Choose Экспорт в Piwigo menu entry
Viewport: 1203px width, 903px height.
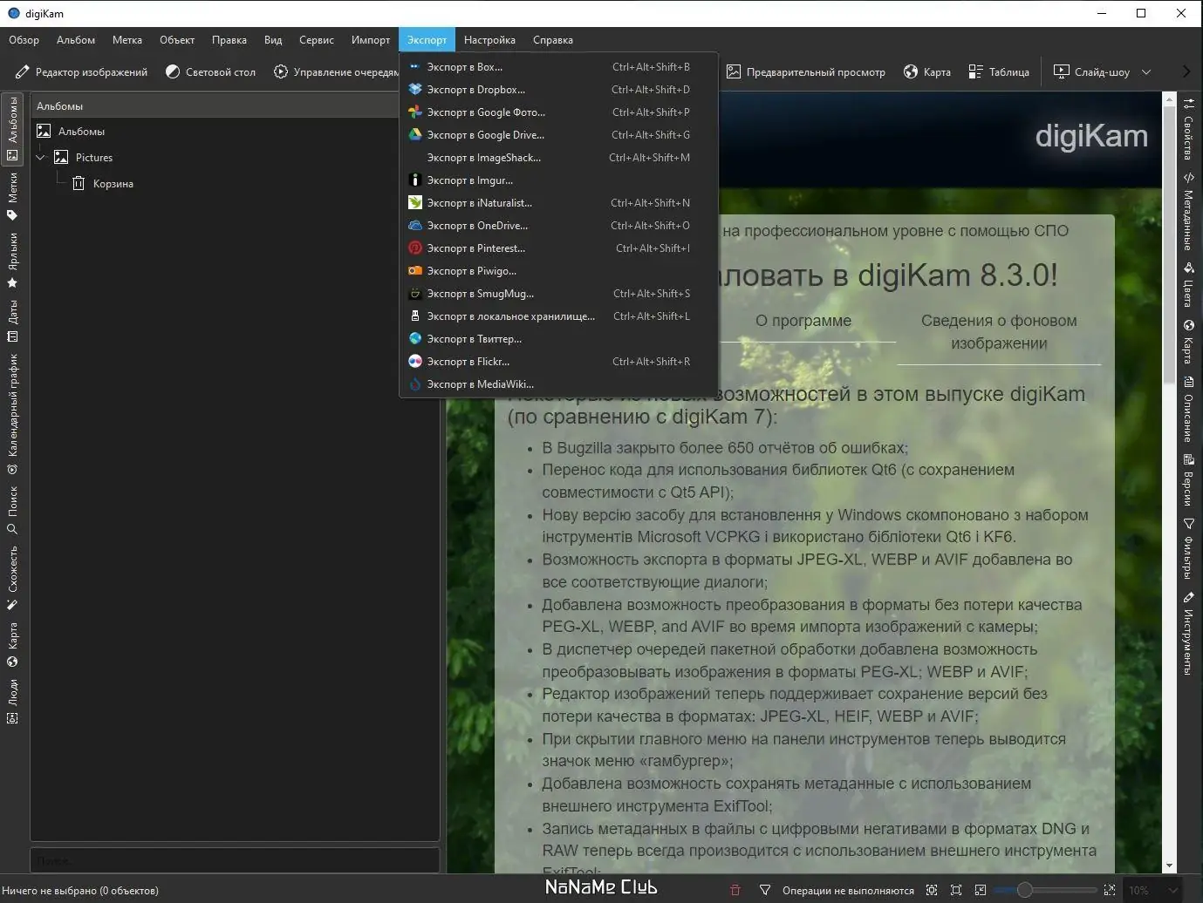click(558, 270)
